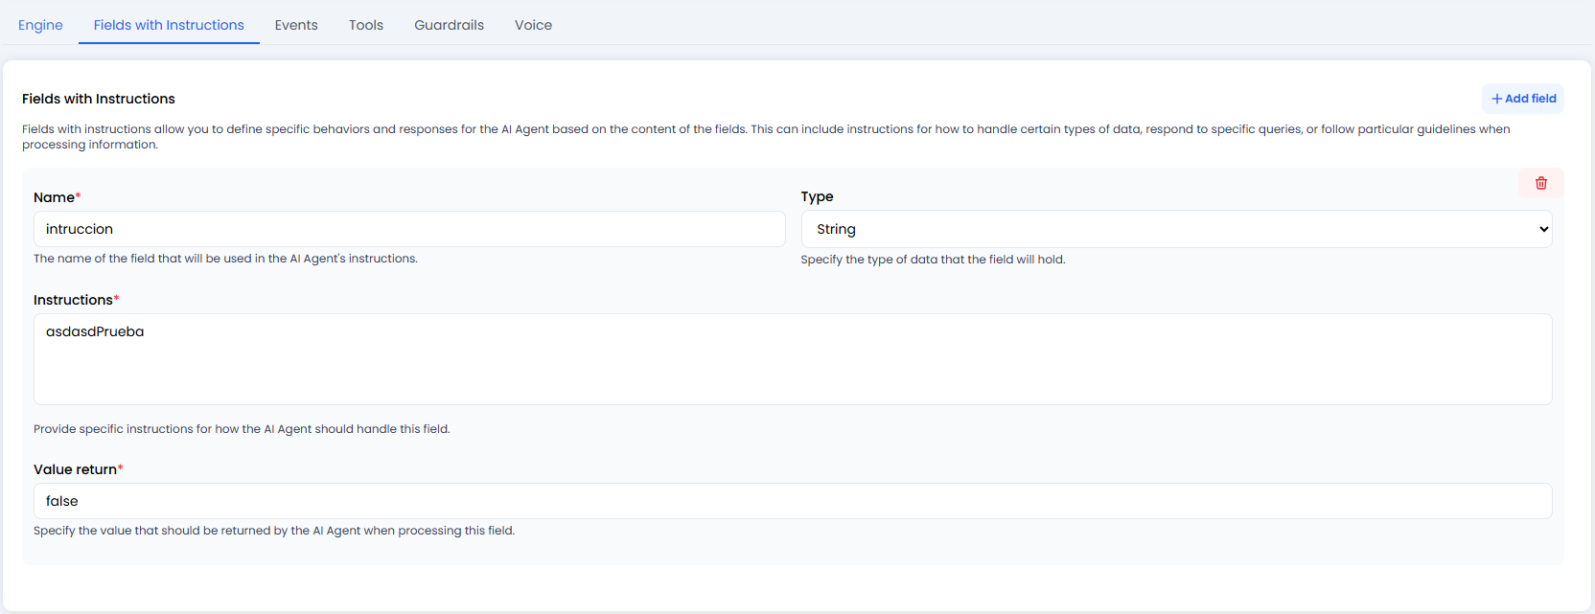The width and height of the screenshot is (1595, 614).
Task: Open the Type dropdown showing String
Action: point(1176,229)
